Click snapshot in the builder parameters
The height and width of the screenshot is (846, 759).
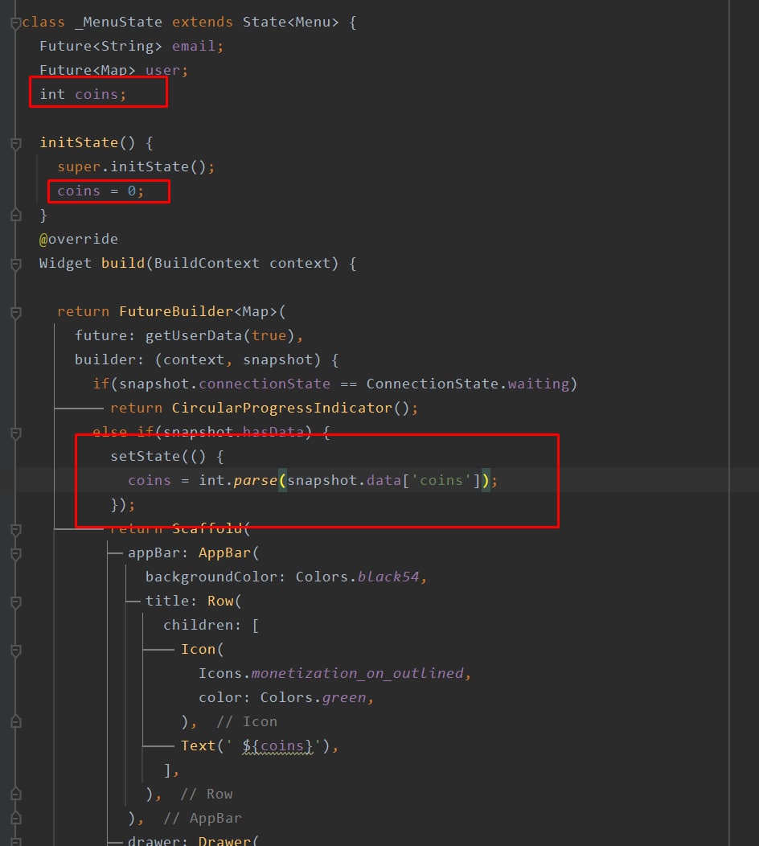tap(277, 360)
